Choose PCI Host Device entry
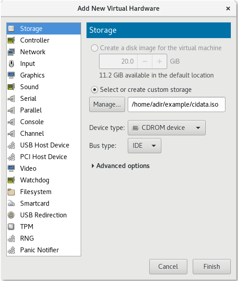The width and height of the screenshot is (238, 281). point(44,156)
